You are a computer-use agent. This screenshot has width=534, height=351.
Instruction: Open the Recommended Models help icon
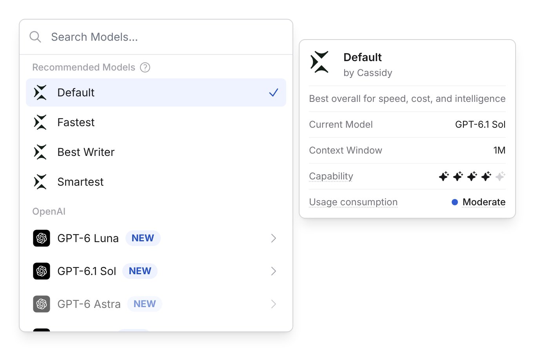point(145,67)
